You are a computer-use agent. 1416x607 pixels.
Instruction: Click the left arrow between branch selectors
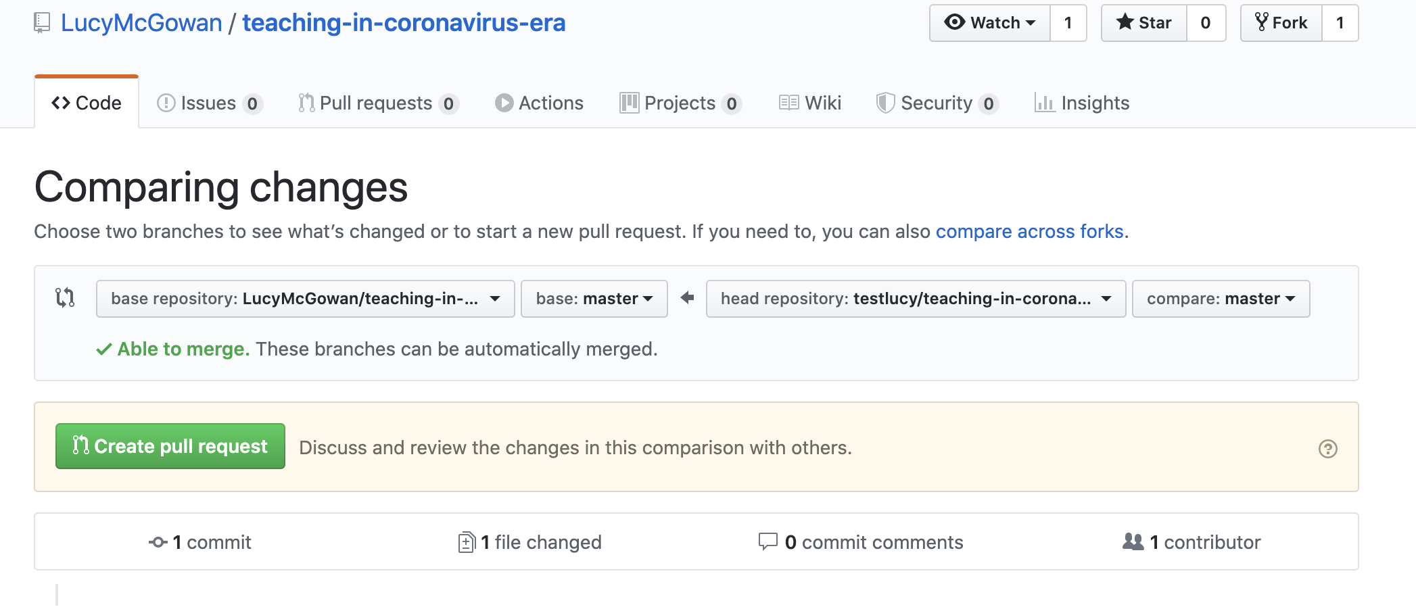[x=687, y=298]
